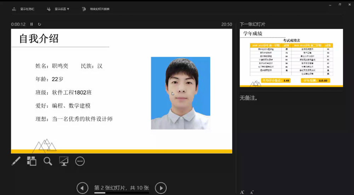Click the elapsed time display 0:00:12
Image resolution: width=354 pixels, height=195 pixels.
[18, 24]
